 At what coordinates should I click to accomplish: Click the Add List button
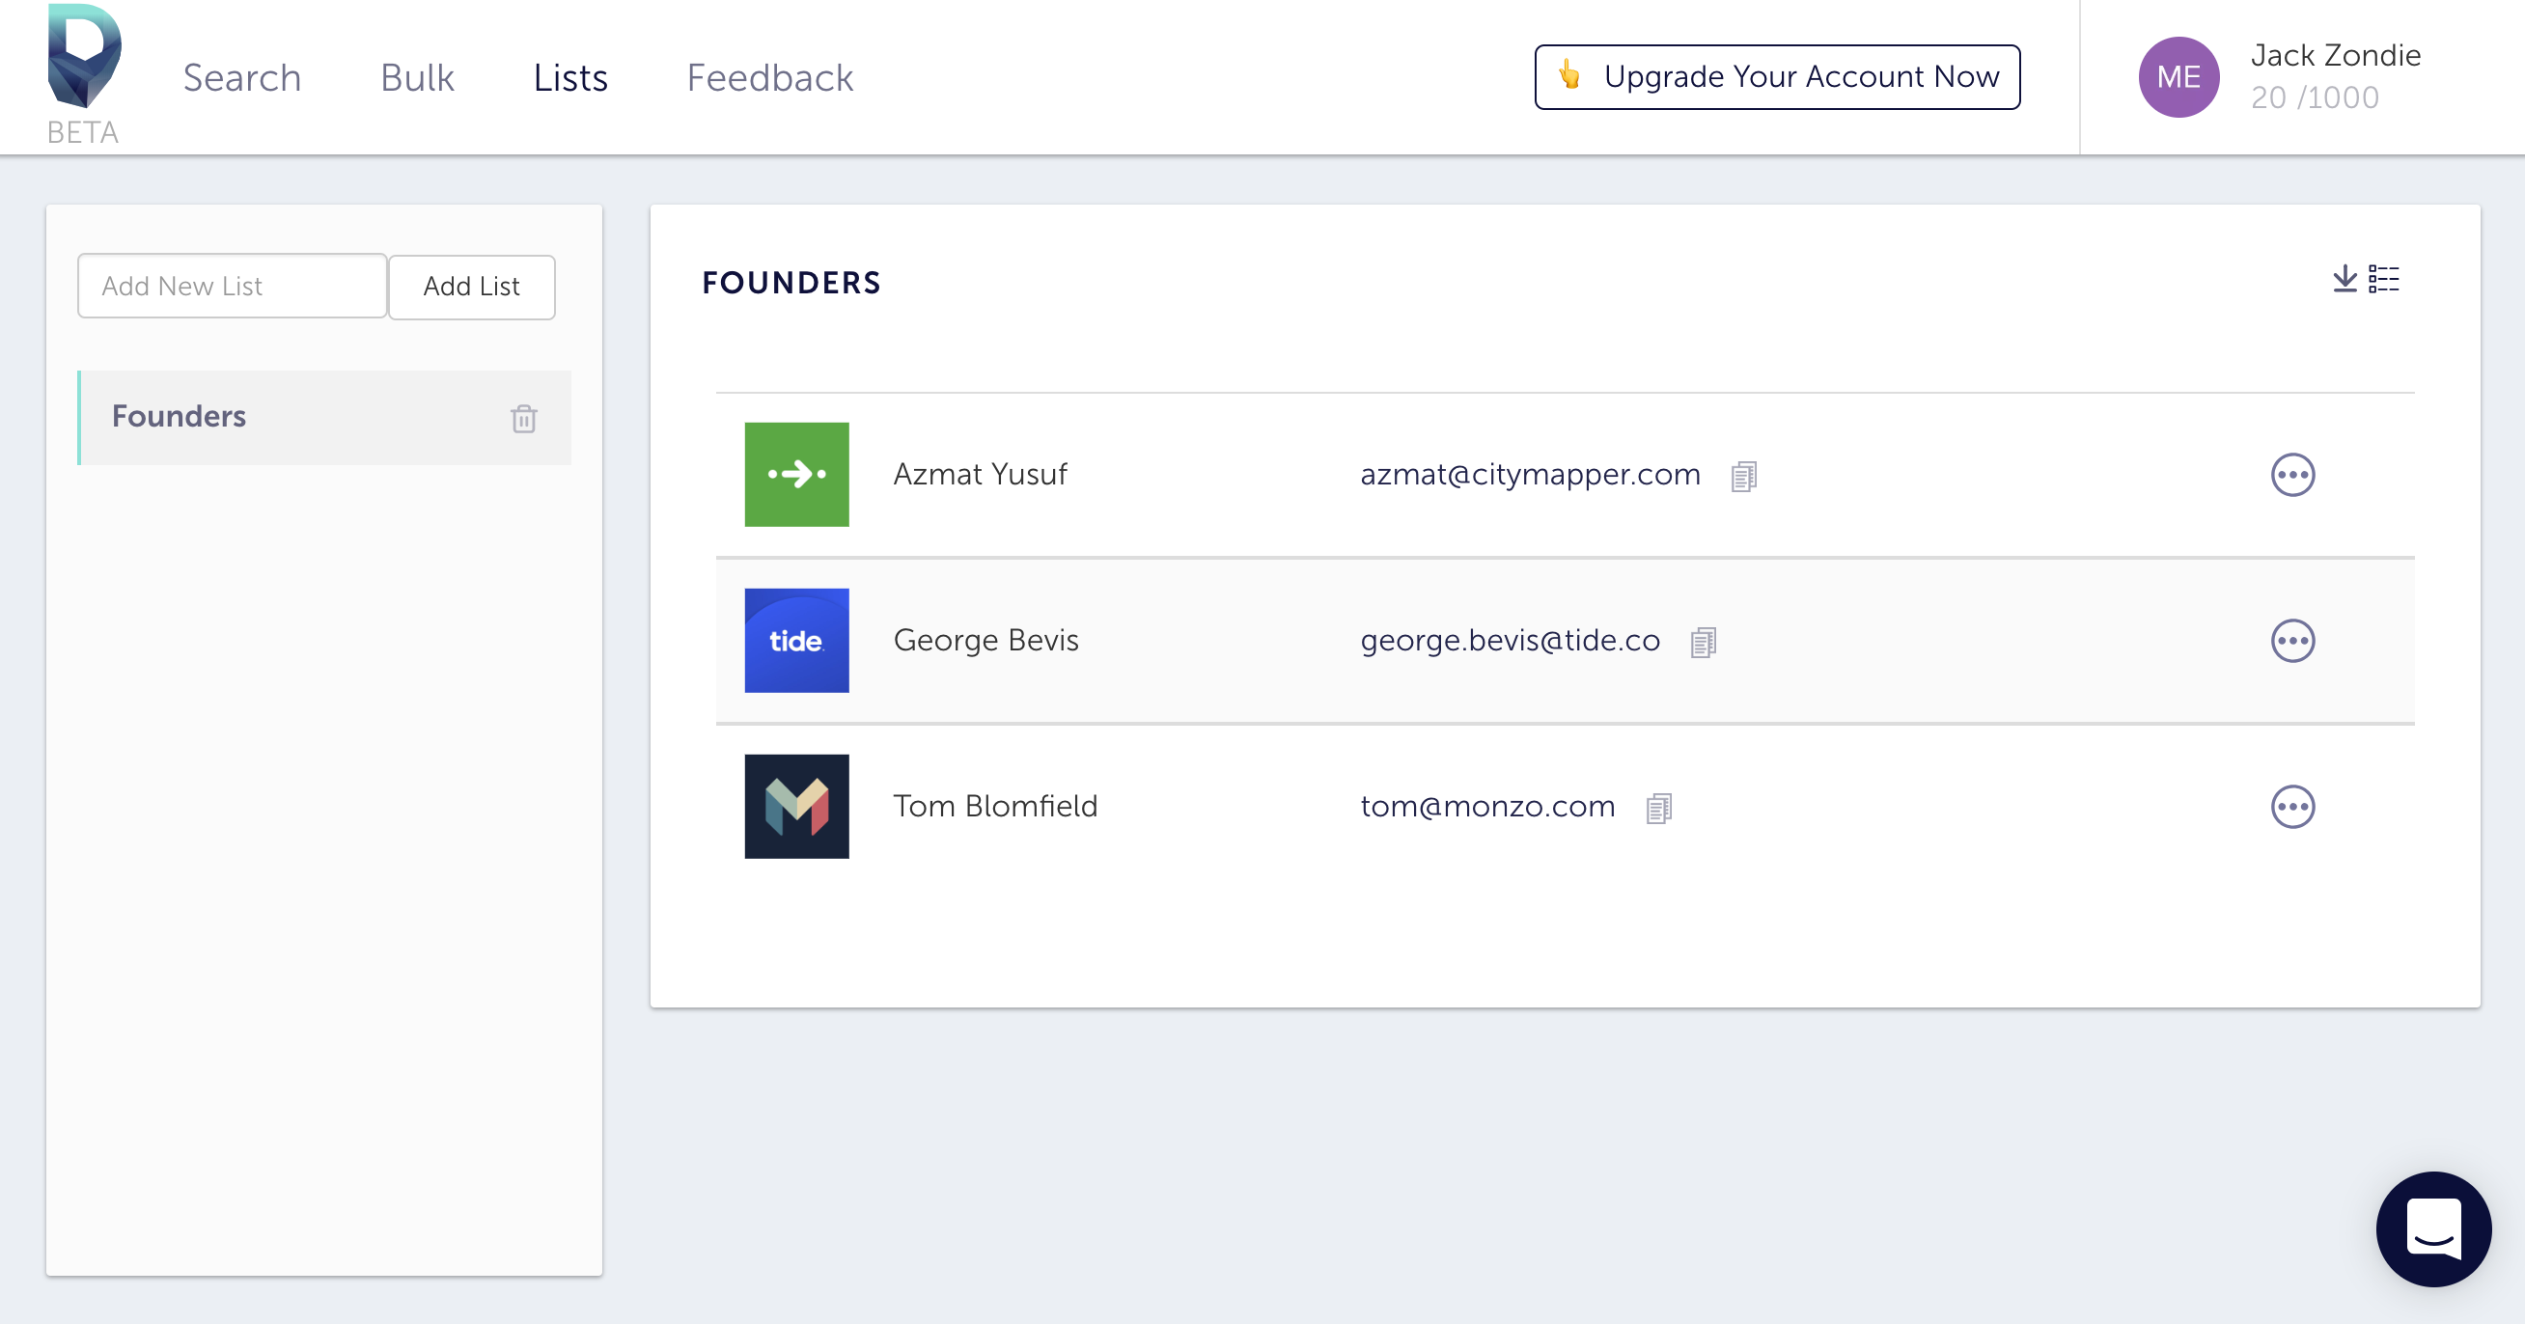click(471, 287)
